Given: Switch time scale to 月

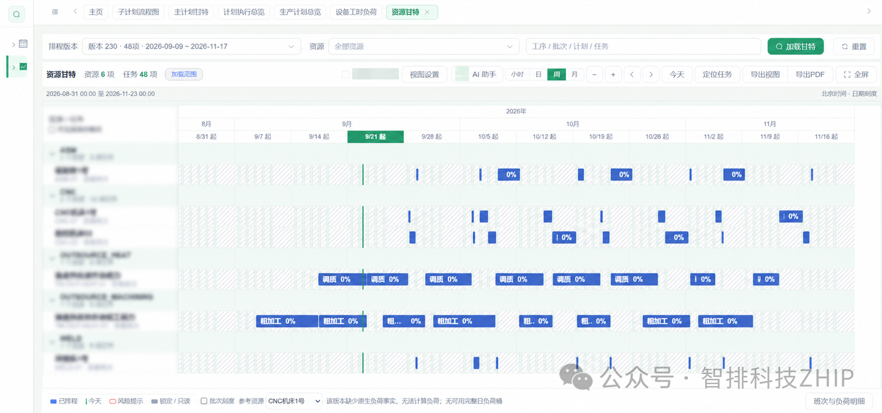Looking at the screenshot, I should click(x=574, y=74).
